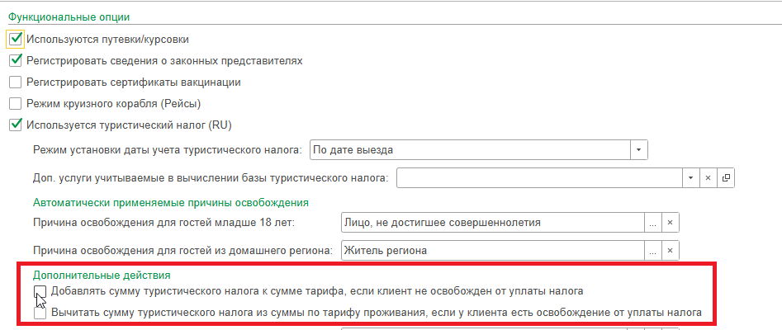Expand the Доп. услуги dropdown arrow
The image size is (782, 330).
click(x=690, y=178)
